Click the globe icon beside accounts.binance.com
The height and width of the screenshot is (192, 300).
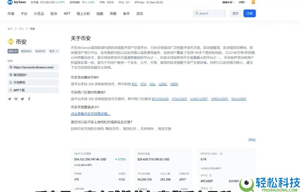11,67
